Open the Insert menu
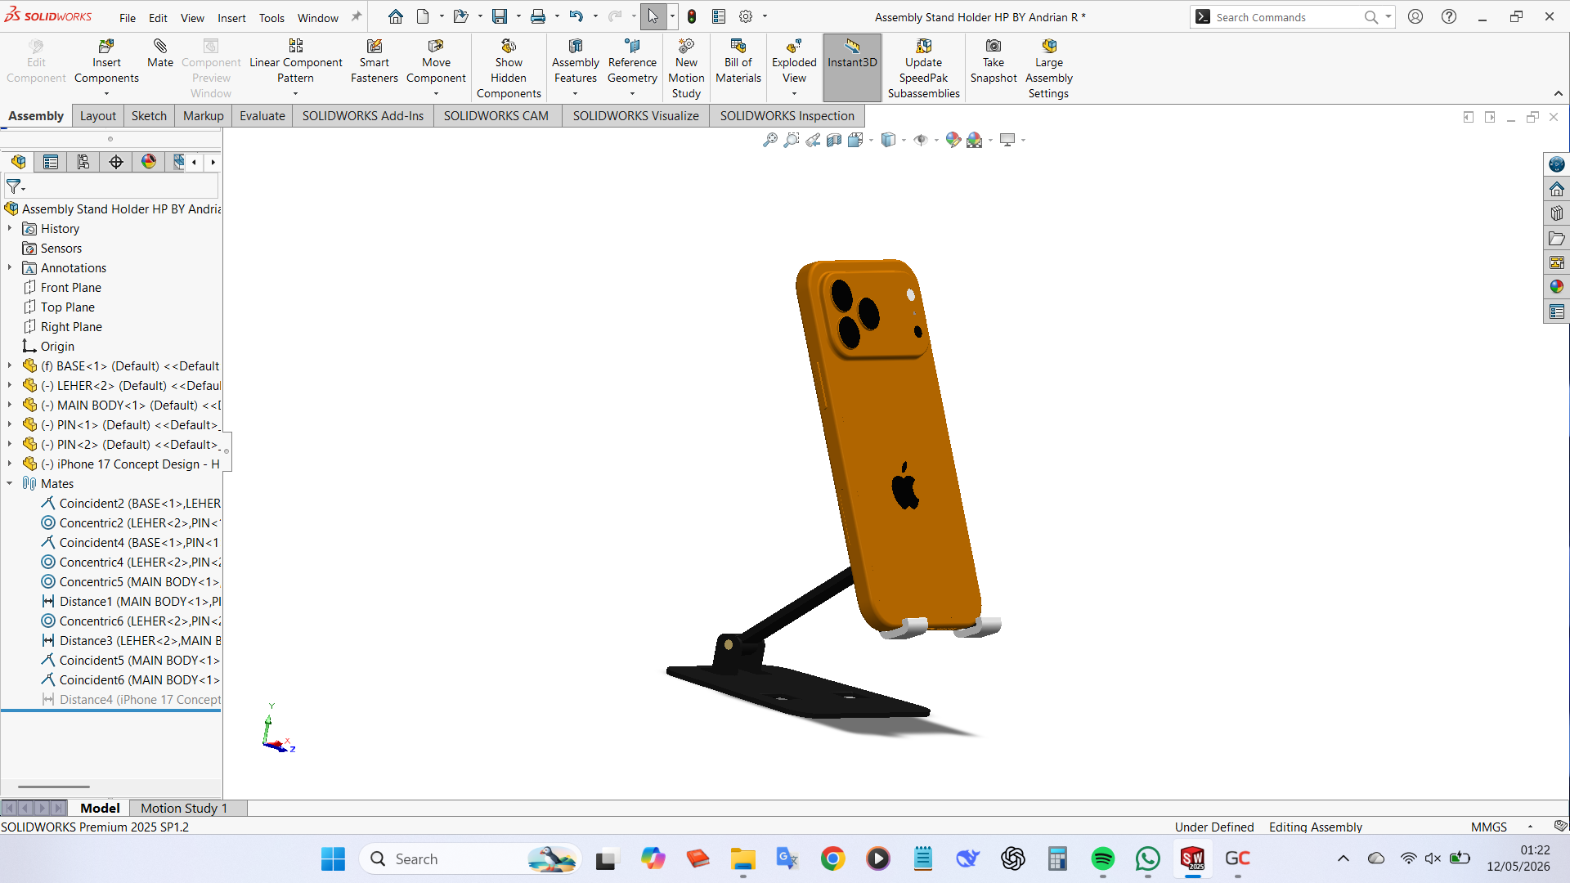This screenshot has height=883, width=1570. (231, 17)
